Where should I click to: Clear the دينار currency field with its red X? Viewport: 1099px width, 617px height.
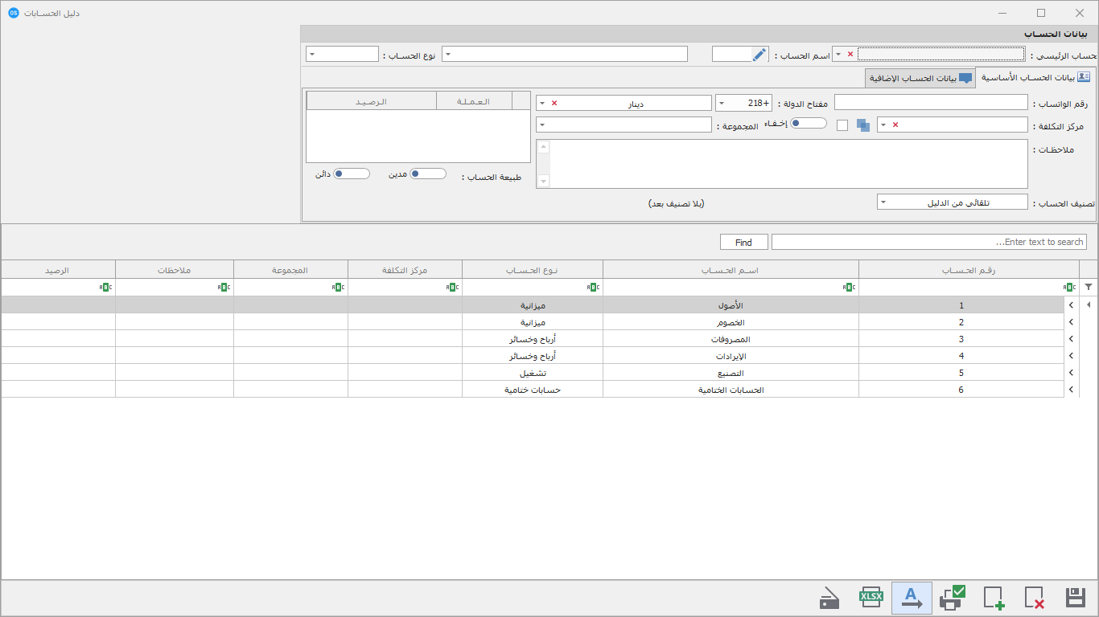pos(554,104)
